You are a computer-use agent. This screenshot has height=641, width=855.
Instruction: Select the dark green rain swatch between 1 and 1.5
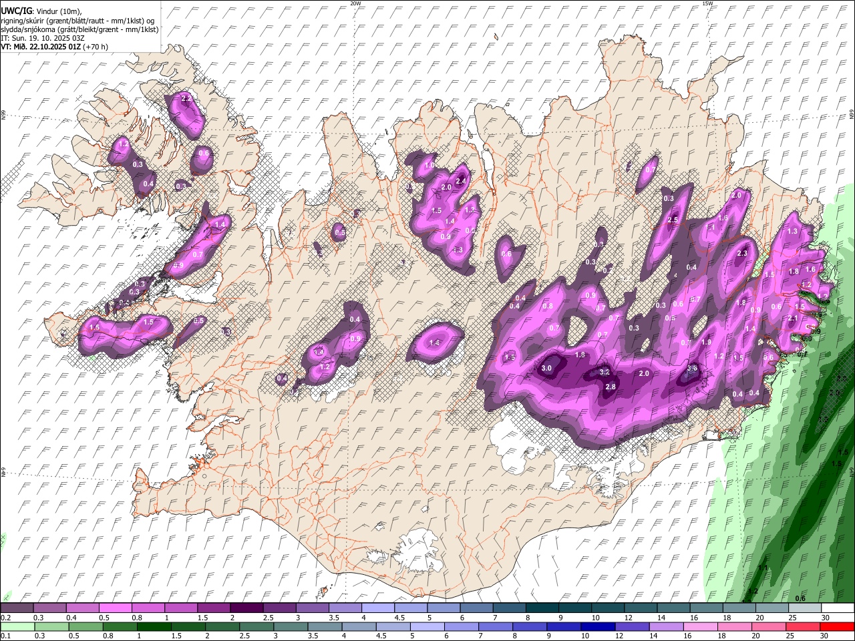pyautogui.click(x=154, y=627)
